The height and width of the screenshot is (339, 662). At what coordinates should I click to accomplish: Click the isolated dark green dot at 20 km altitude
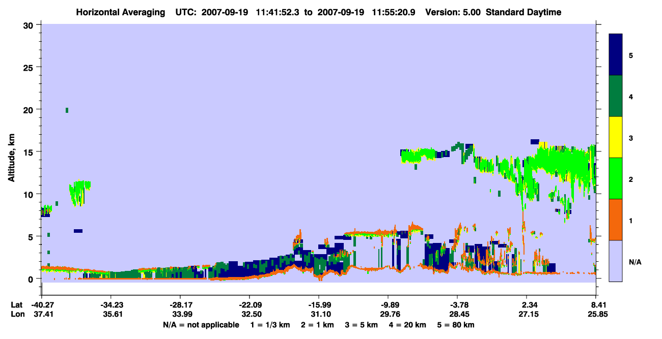67,110
